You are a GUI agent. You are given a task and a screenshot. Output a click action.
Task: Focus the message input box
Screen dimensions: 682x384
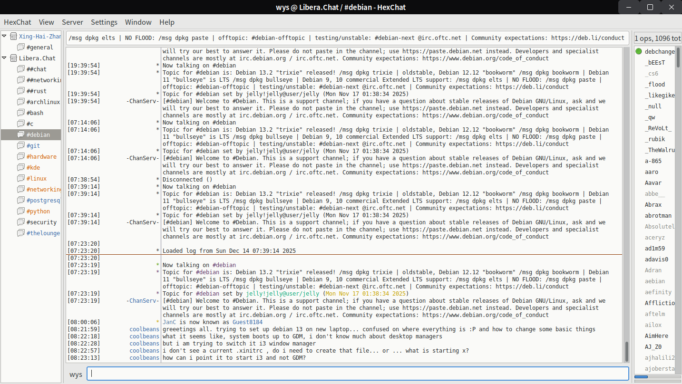pos(358,374)
